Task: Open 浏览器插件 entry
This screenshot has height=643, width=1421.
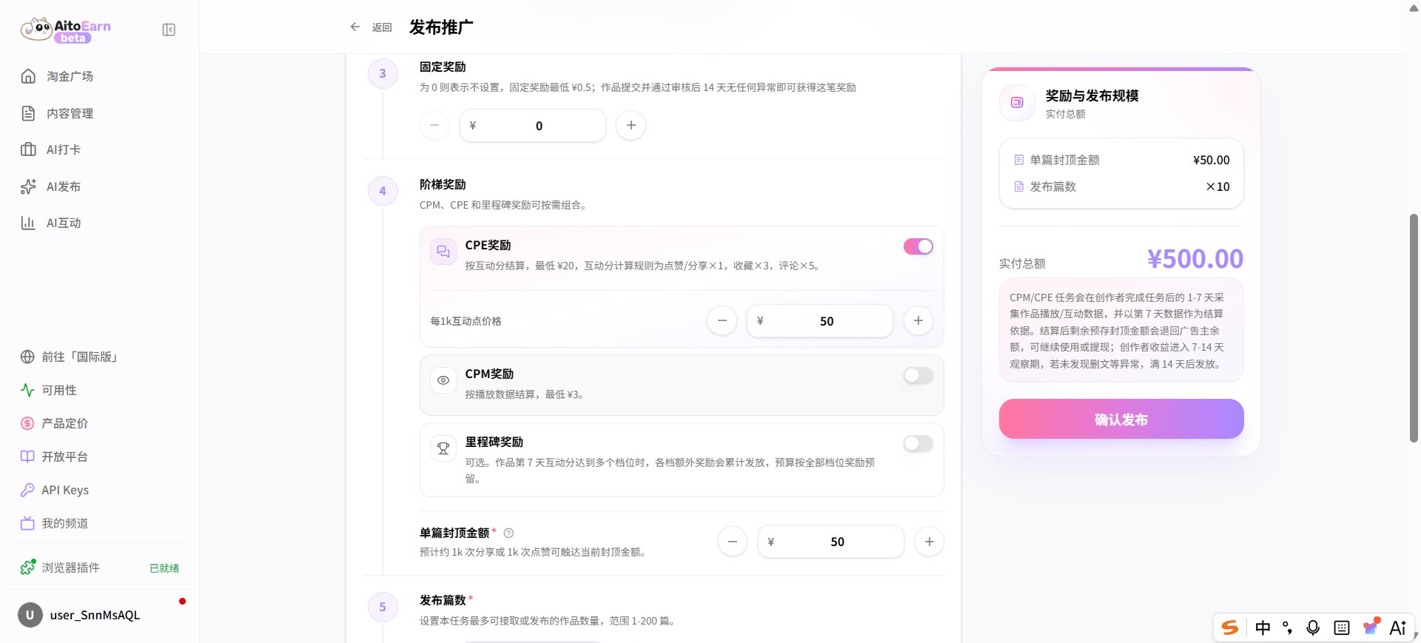Action: pos(100,568)
